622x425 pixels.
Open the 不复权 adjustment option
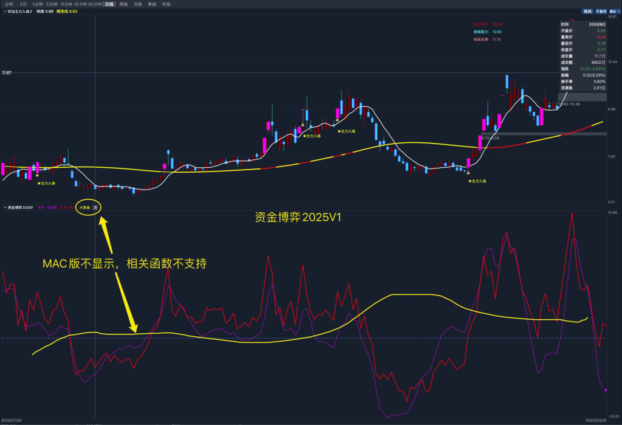601,12
